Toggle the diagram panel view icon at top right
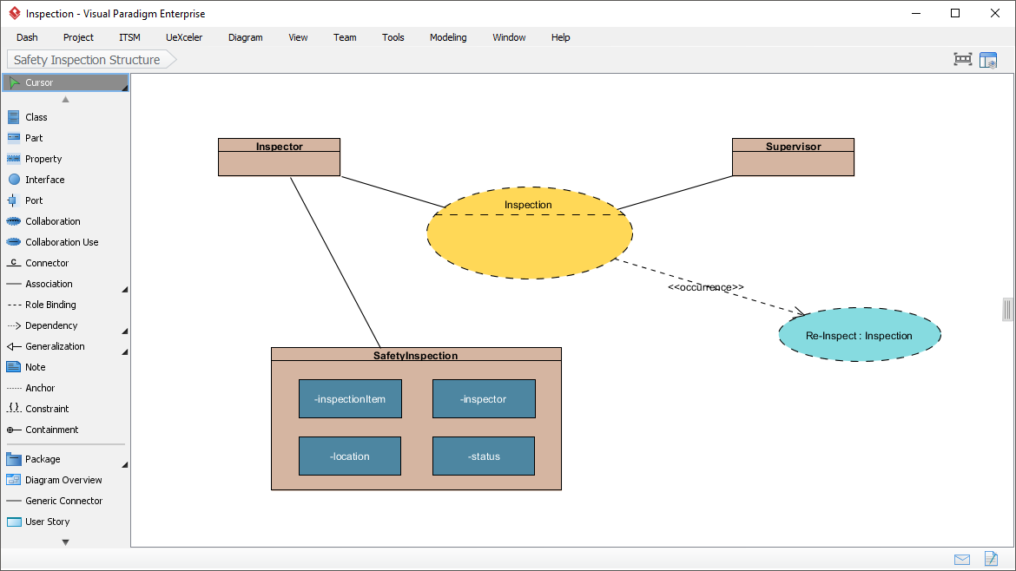This screenshot has height=571, width=1016. click(x=988, y=60)
